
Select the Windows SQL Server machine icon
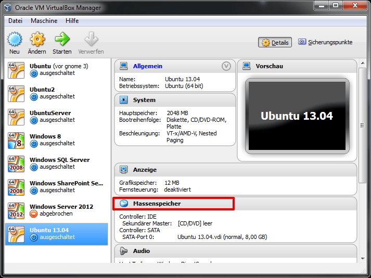16,164
